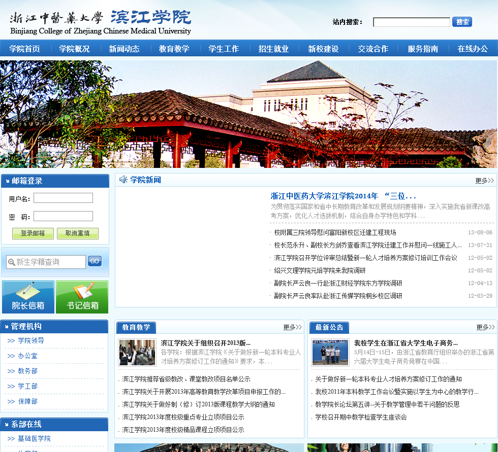This screenshot has width=498, height=452.
Task: Click the 教育教学 meeting photo thumbnail
Action: coord(137,353)
